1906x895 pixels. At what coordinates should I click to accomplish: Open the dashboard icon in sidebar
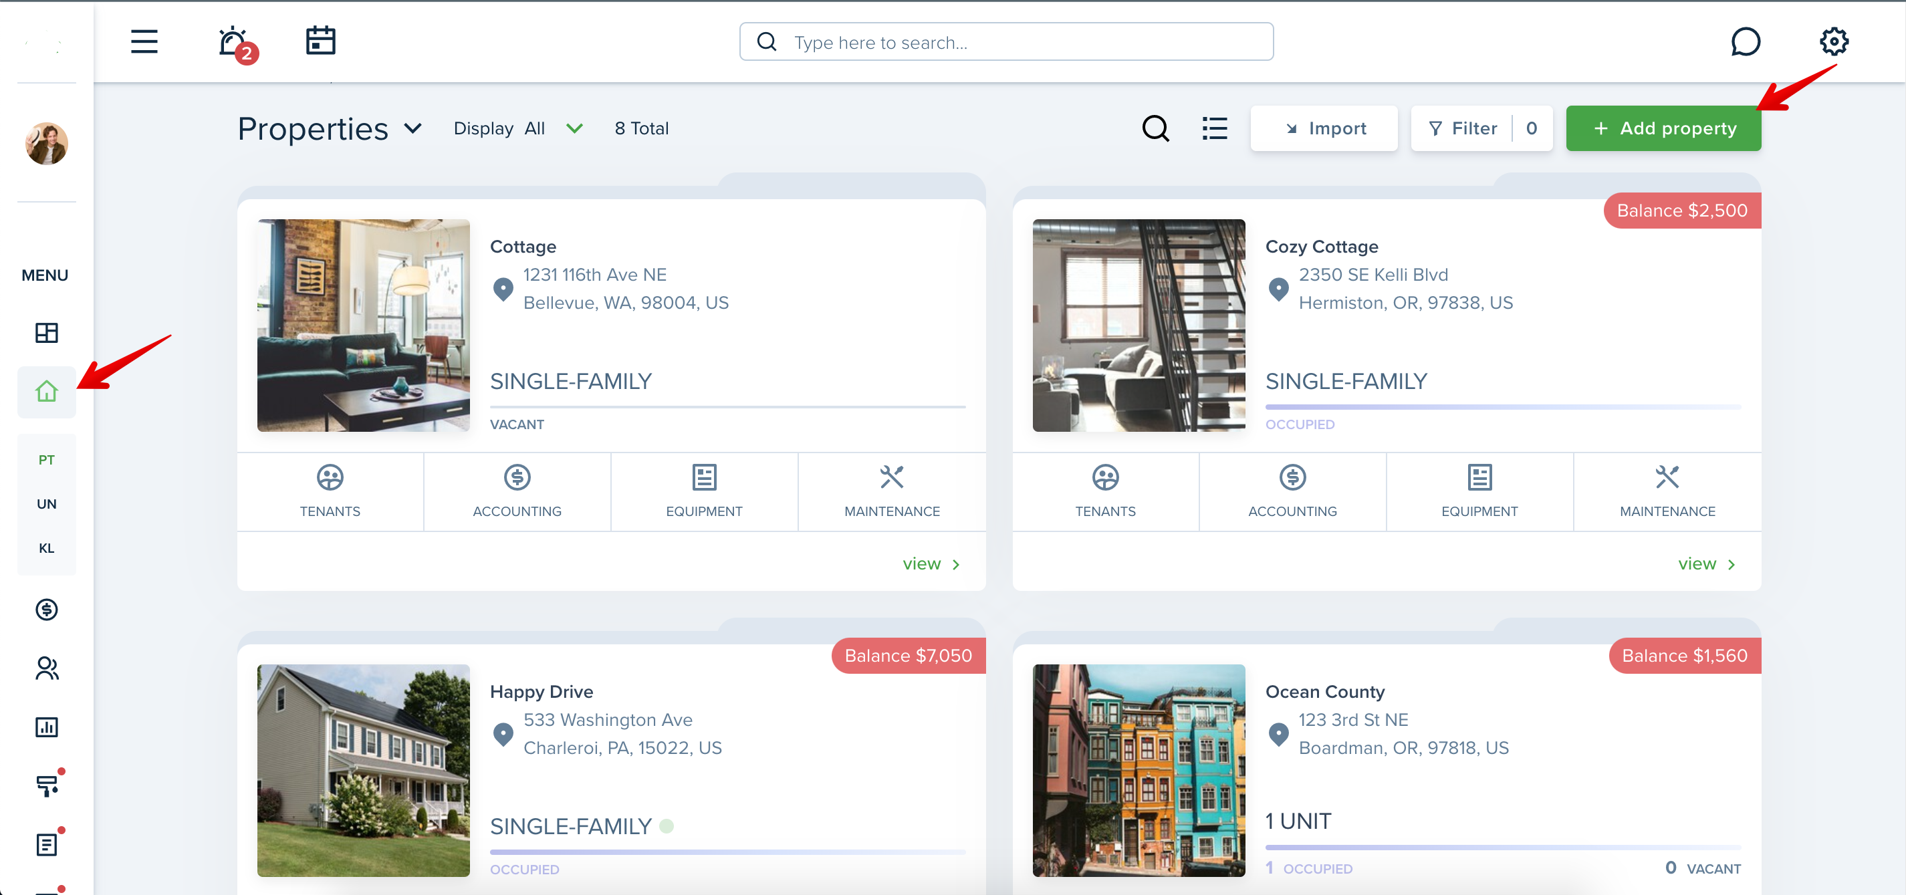(47, 333)
